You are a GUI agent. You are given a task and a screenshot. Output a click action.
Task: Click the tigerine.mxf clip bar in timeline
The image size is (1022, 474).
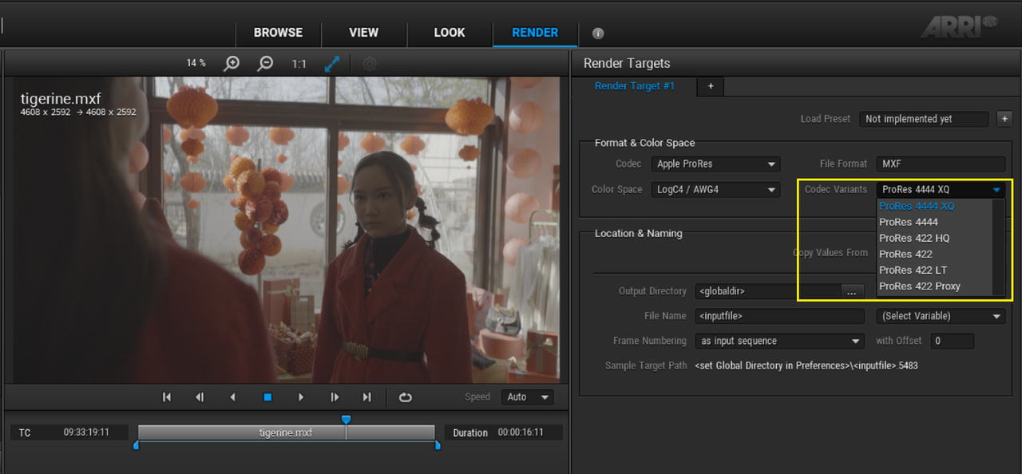(x=286, y=433)
